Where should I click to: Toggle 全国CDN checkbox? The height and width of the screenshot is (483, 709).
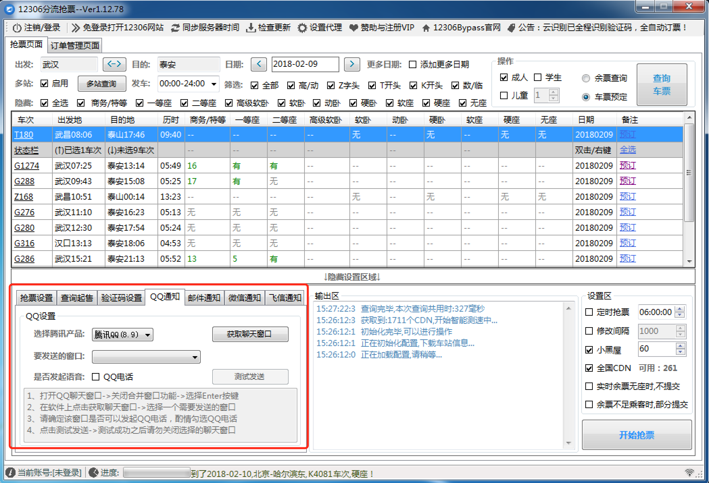pos(589,368)
